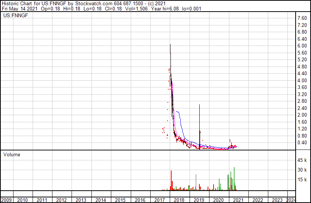Click the gray volume bar in 2019

coord(196,182)
